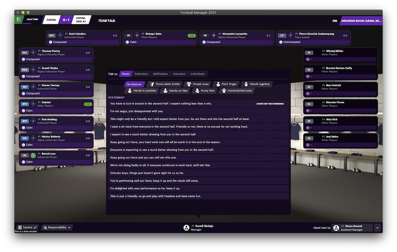Select the No Gesture option
397x252 pixels.
point(134,84)
